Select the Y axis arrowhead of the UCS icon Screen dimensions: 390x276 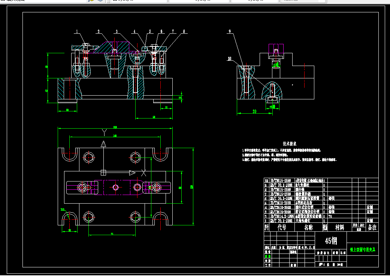click(103, 144)
